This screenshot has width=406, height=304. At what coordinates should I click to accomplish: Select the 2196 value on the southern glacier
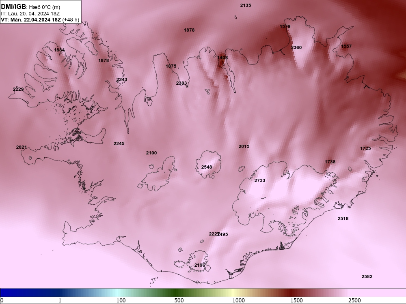pyautogui.click(x=200, y=265)
